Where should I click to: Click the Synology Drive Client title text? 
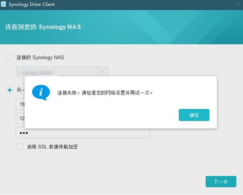32,4
